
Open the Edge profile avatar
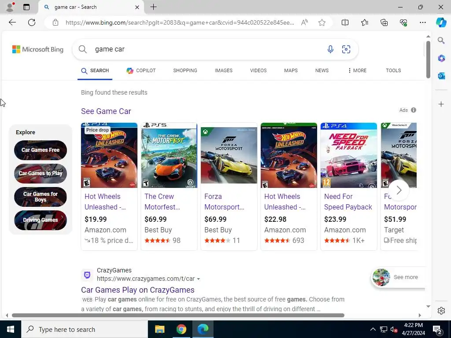(x=10, y=7)
